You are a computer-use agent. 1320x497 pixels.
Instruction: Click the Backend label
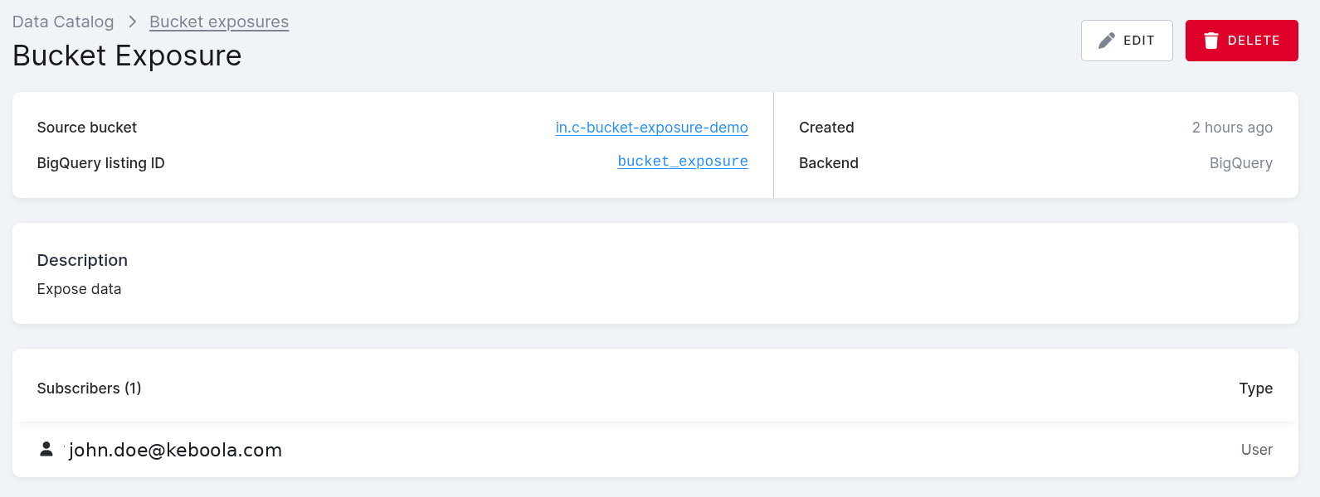pos(829,163)
